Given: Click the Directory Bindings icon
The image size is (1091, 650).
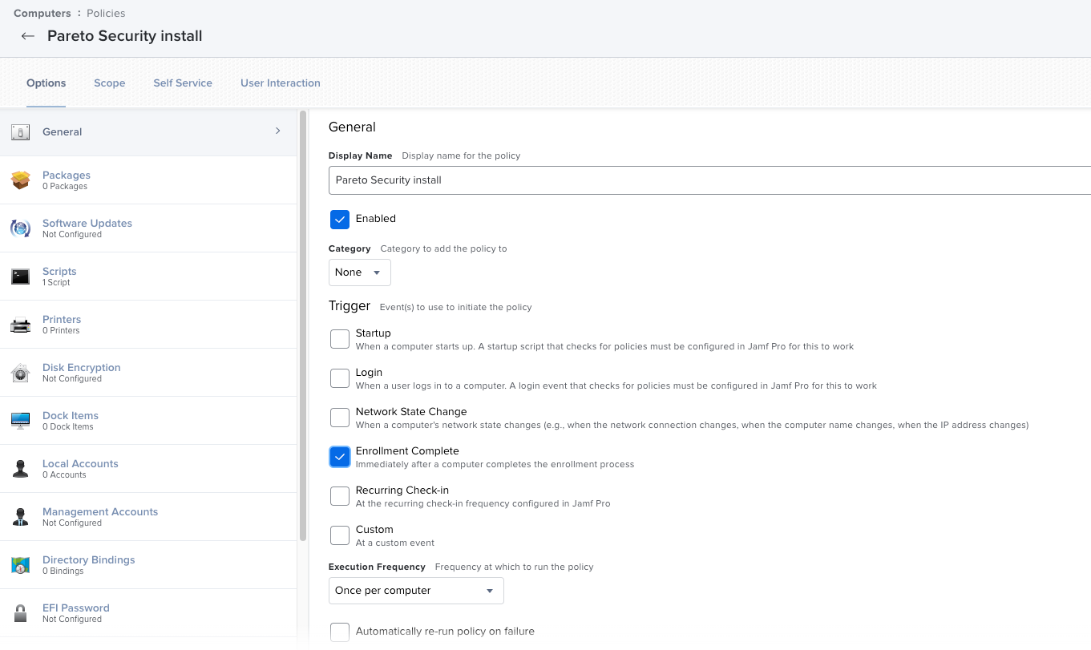Looking at the screenshot, I should tap(21, 565).
